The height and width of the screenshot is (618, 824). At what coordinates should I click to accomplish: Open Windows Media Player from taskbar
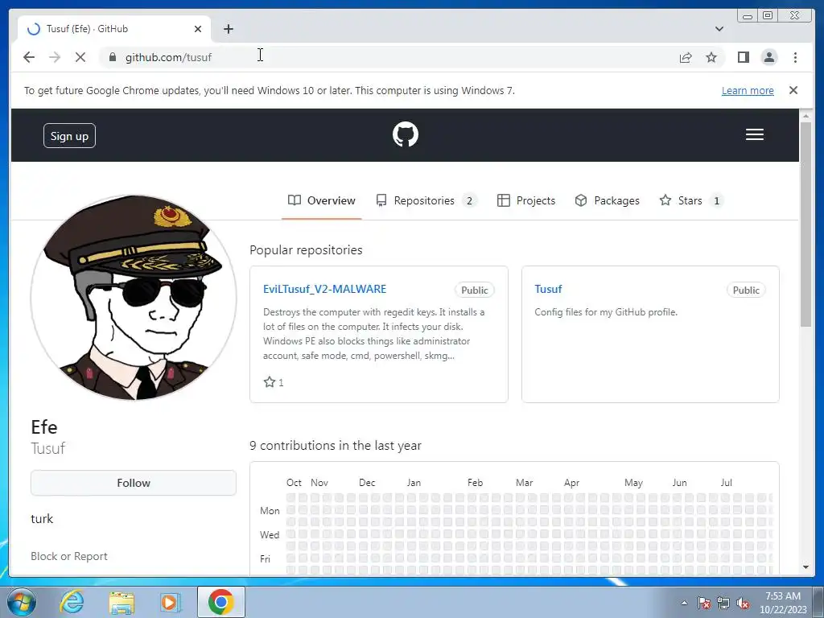tap(171, 602)
